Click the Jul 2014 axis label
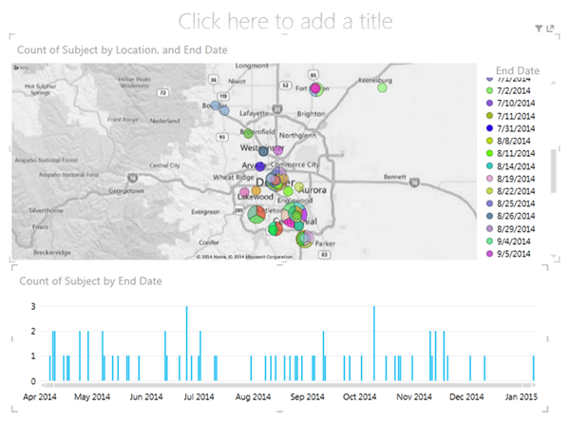 coord(199,396)
